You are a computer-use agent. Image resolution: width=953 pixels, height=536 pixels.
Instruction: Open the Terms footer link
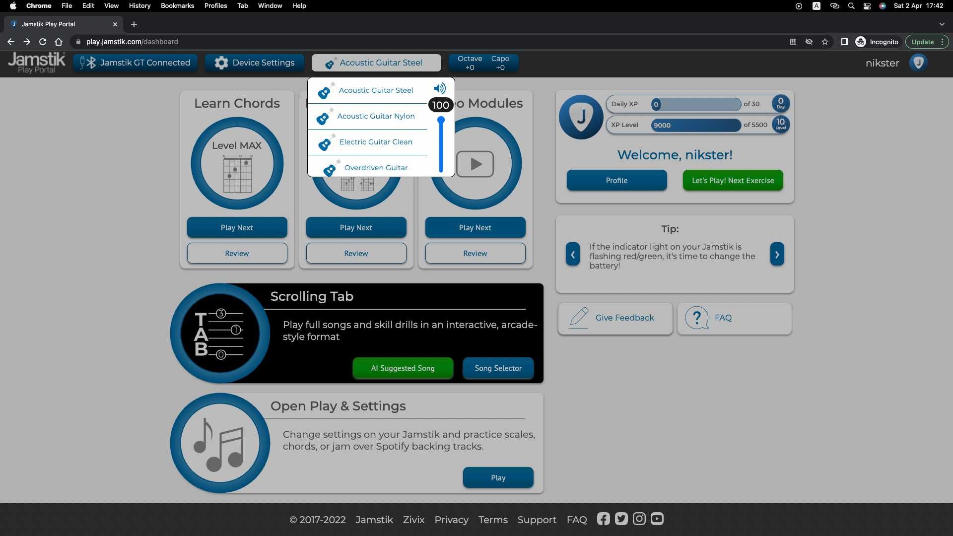(x=493, y=520)
